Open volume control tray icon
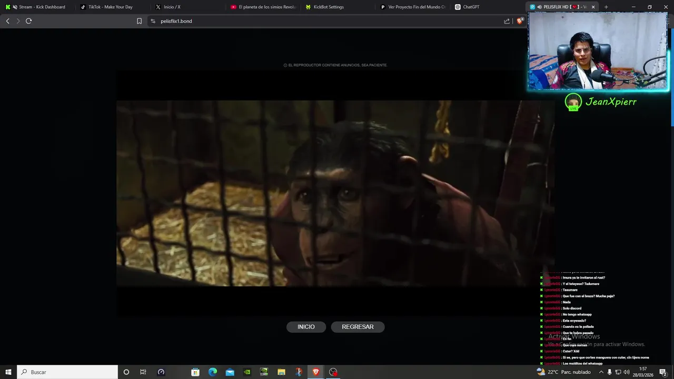The height and width of the screenshot is (379, 674). tap(628, 372)
